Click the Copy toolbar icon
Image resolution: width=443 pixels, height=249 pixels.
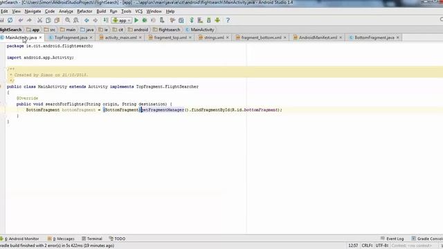(x=48, y=20)
